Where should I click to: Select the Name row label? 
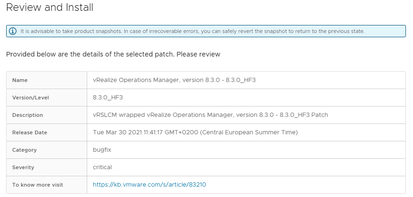(x=20, y=80)
